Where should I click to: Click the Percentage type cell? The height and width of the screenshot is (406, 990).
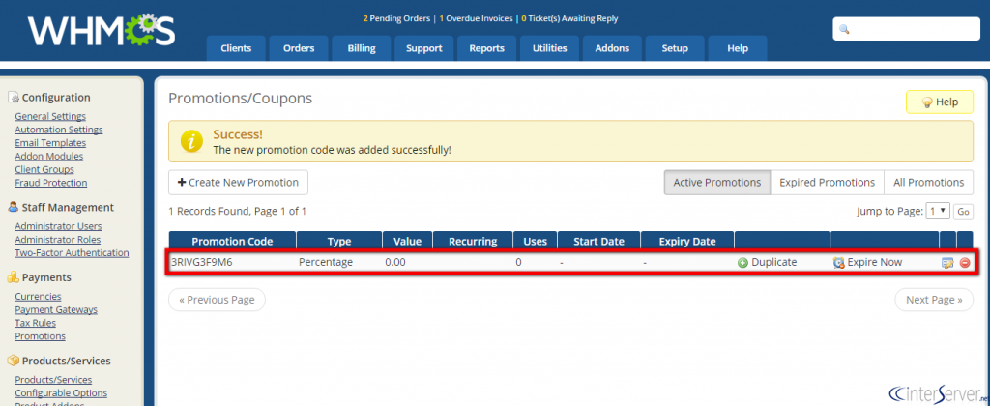point(326,262)
